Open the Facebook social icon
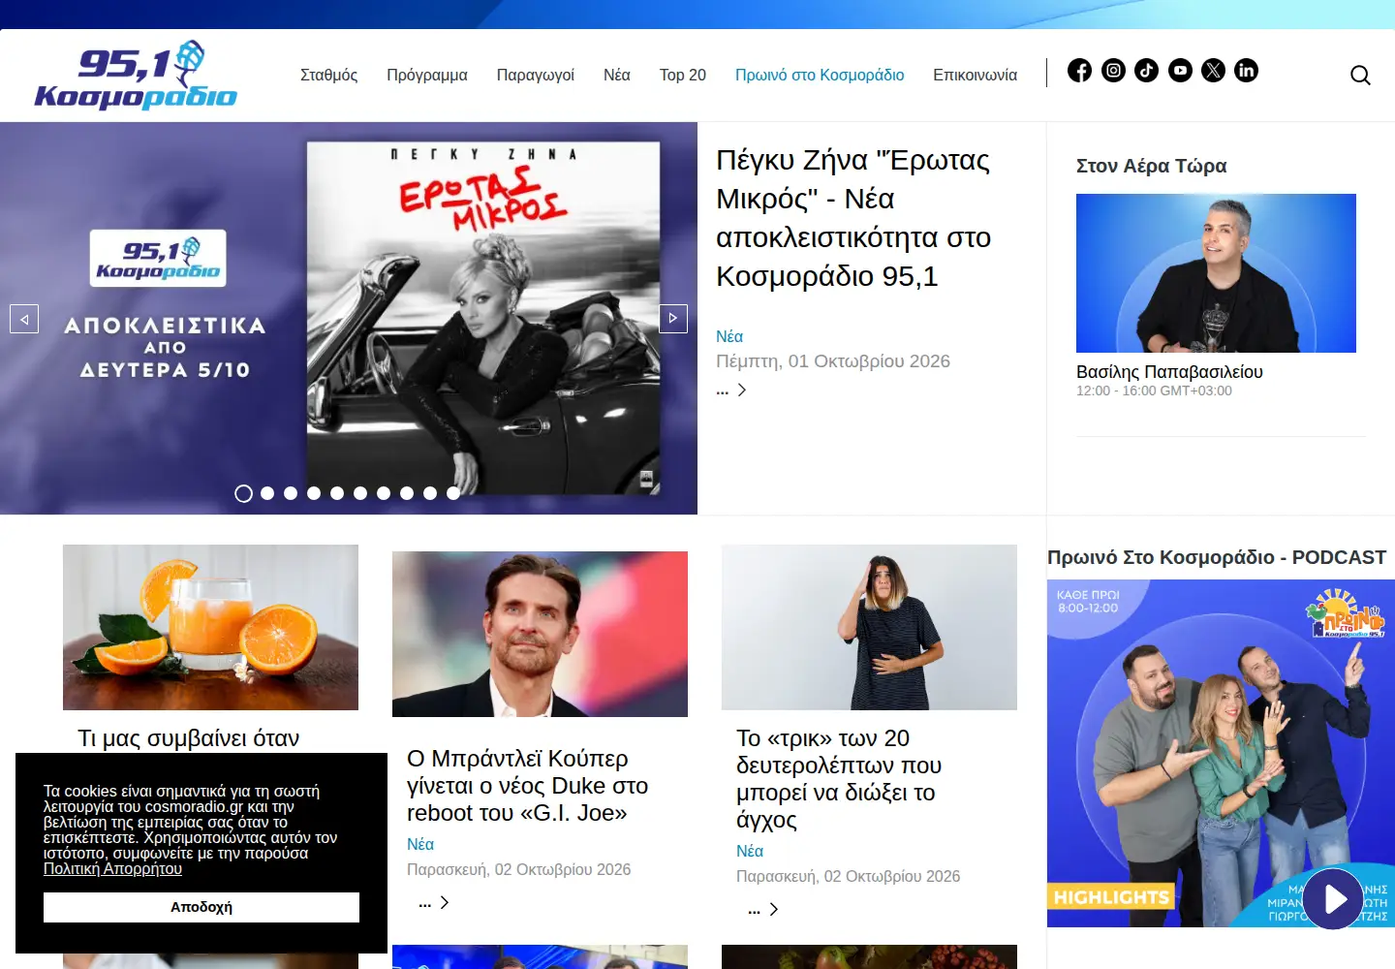Viewport: 1395px width, 969px height. 1079,70
